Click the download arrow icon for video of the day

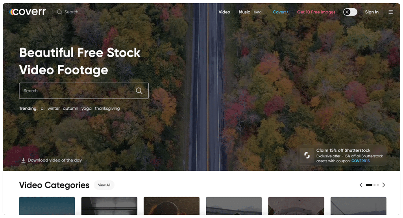click(23, 160)
